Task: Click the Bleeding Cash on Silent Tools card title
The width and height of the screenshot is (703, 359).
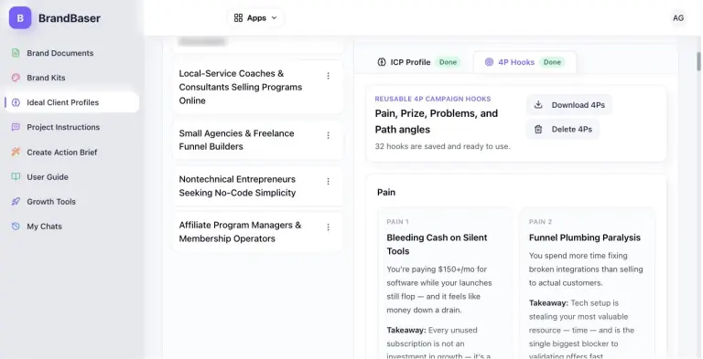Action: tap(438, 245)
